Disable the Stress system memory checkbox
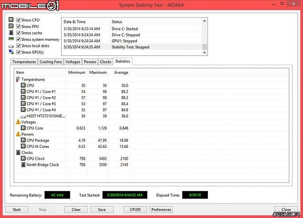Screen dimensions: 303x218 [18, 39]
